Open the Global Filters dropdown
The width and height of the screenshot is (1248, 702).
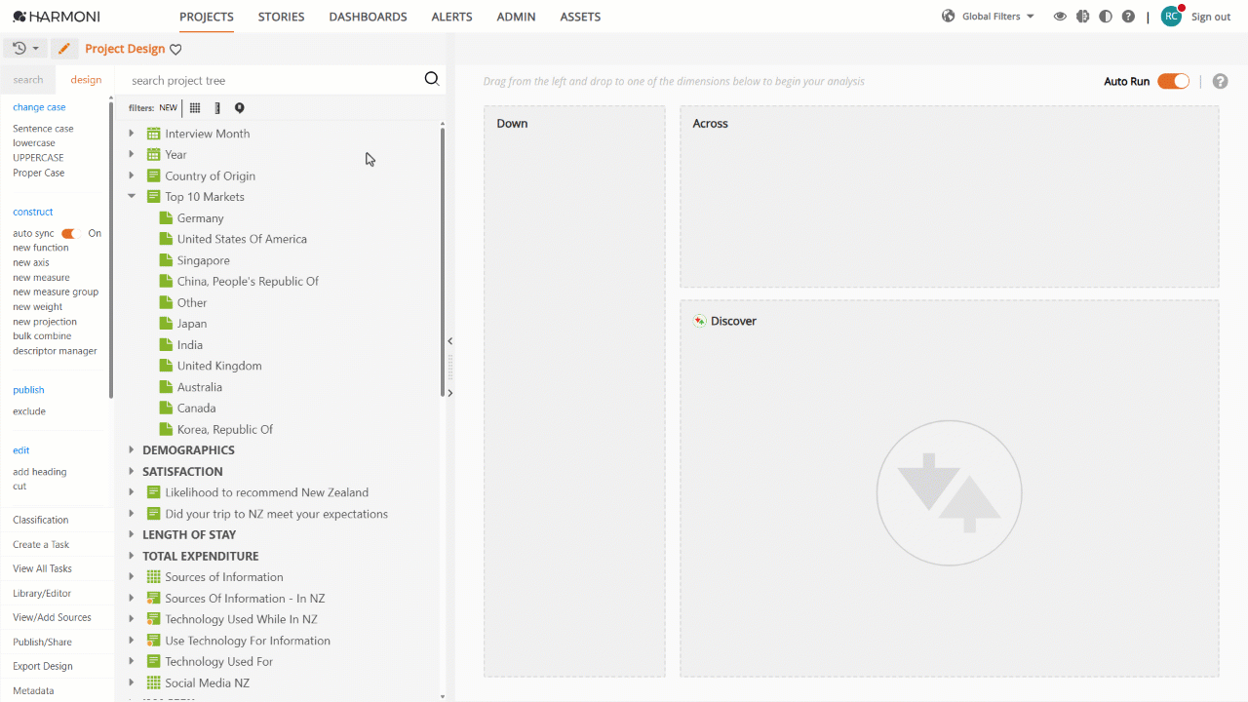(x=989, y=17)
